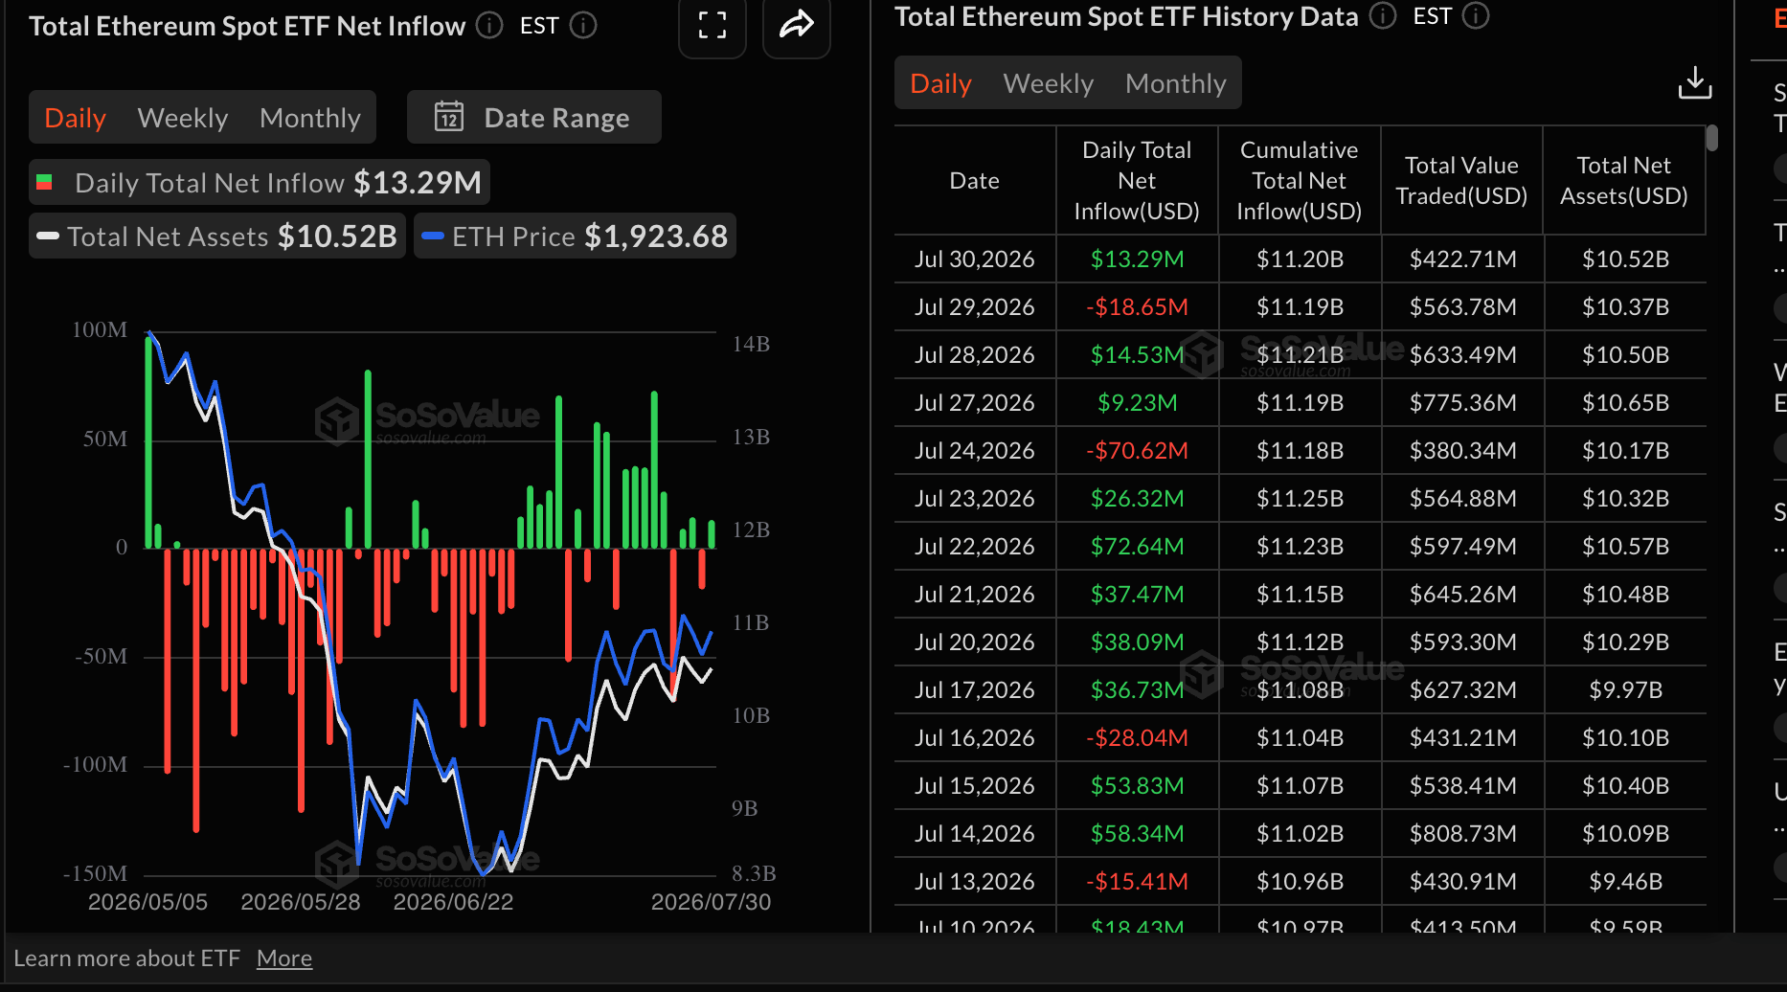1787x992 pixels.
Task: Click Daily Total Net Inflow column header
Action: pyautogui.click(x=1137, y=181)
